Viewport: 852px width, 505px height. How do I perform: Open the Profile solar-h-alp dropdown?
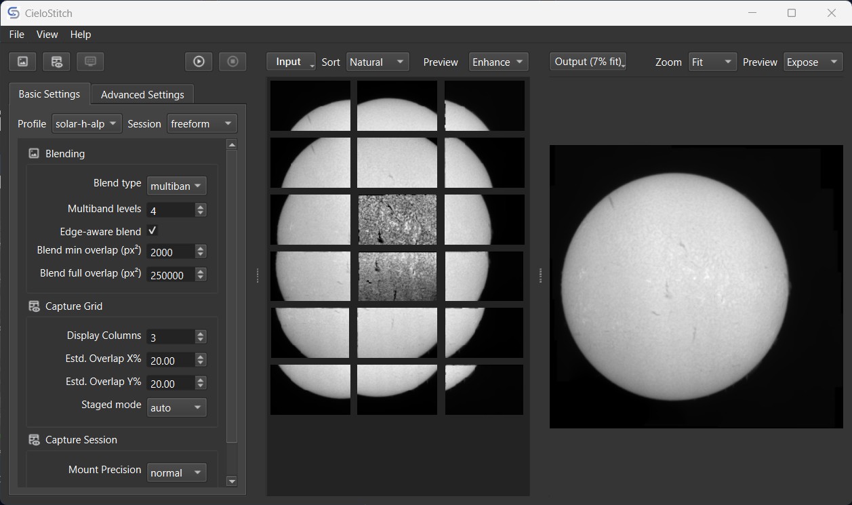point(87,124)
